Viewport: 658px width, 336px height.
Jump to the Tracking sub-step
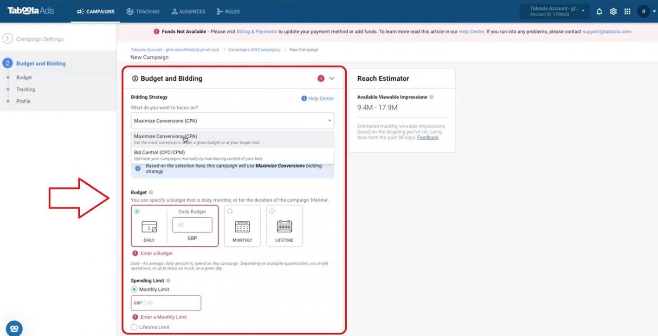tap(26, 89)
